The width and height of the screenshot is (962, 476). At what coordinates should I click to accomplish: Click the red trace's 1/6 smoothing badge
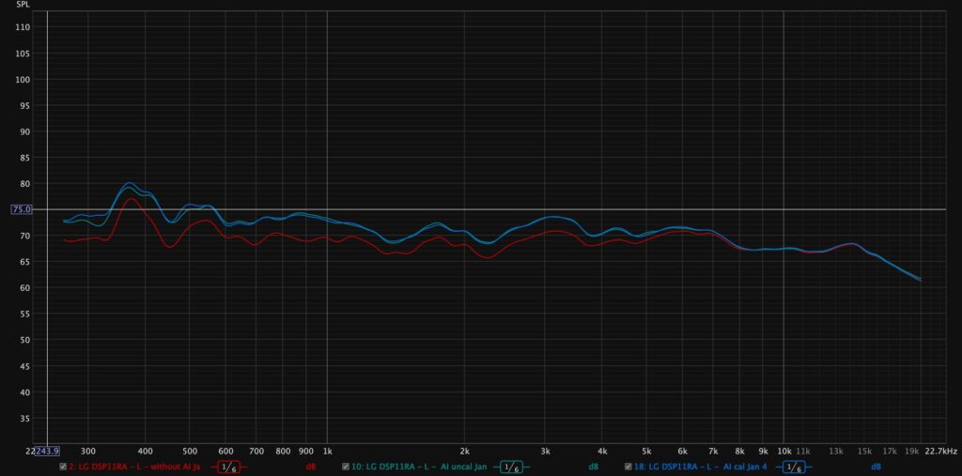click(x=228, y=467)
